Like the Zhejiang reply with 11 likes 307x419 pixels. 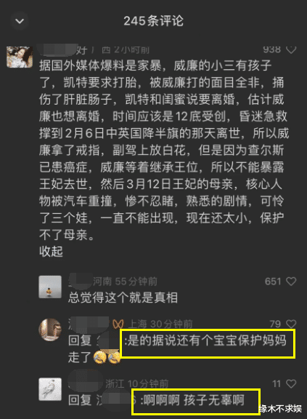coord(291,384)
